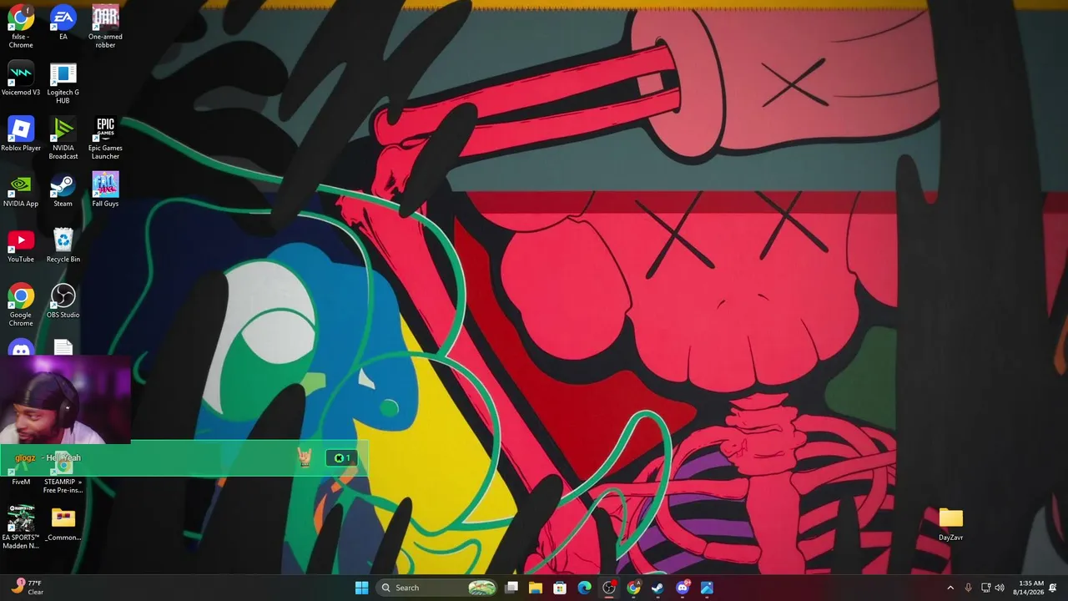Open File Explorer from the taskbar
This screenshot has height=601, width=1068.
click(536, 588)
